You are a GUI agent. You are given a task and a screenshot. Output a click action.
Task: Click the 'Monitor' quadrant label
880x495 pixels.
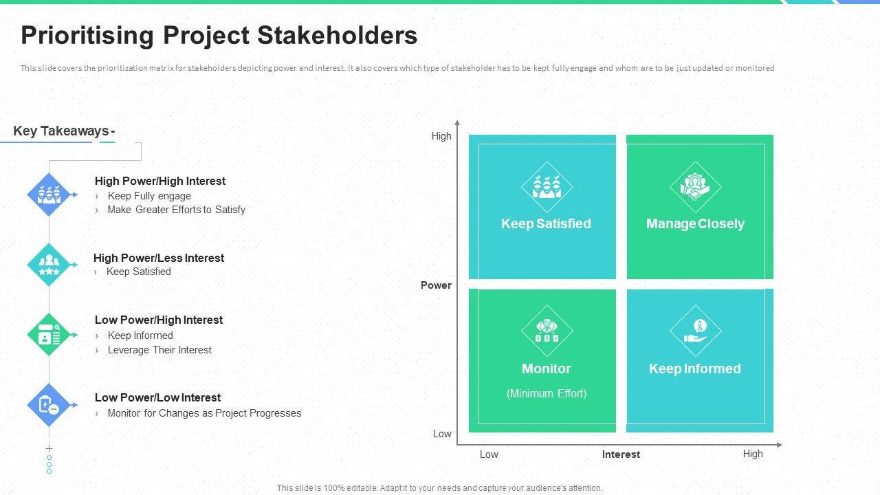[x=547, y=368]
